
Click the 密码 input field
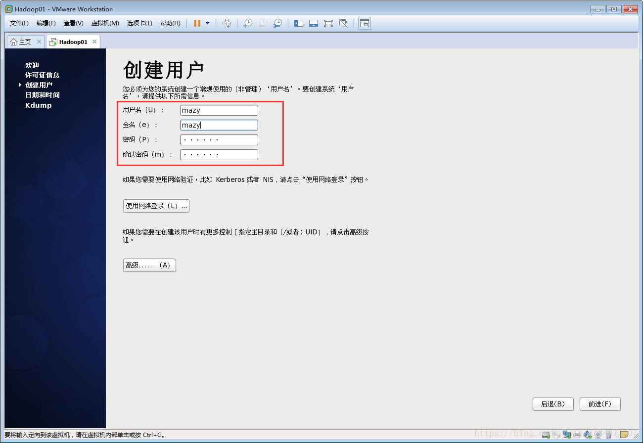tap(219, 140)
